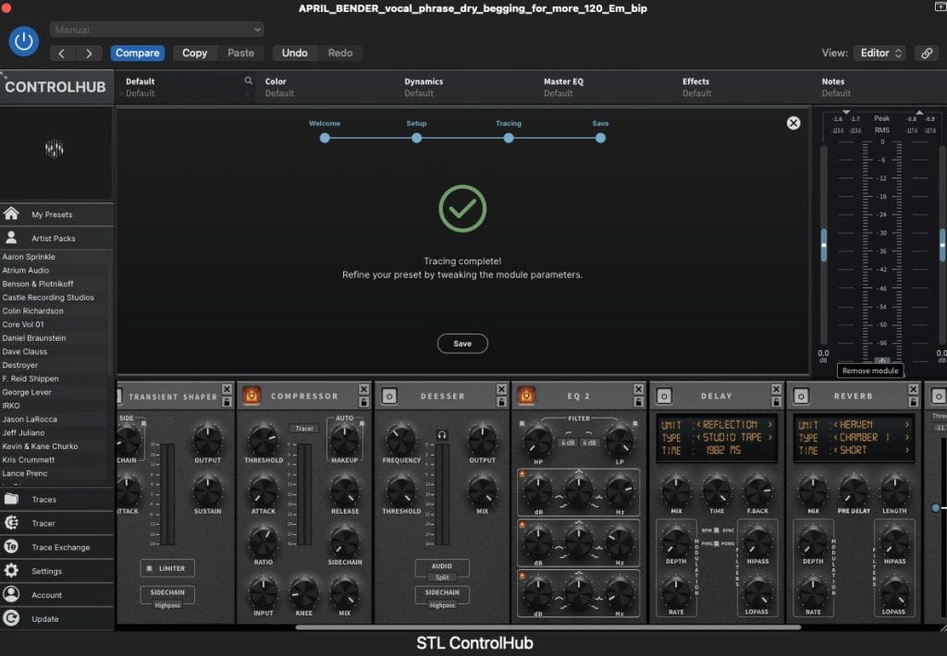947x656 pixels.
Task: Close the tracing wizard panel
Action: tap(793, 123)
